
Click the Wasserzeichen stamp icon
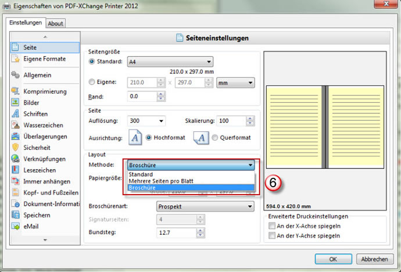pyautogui.click(x=15, y=125)
